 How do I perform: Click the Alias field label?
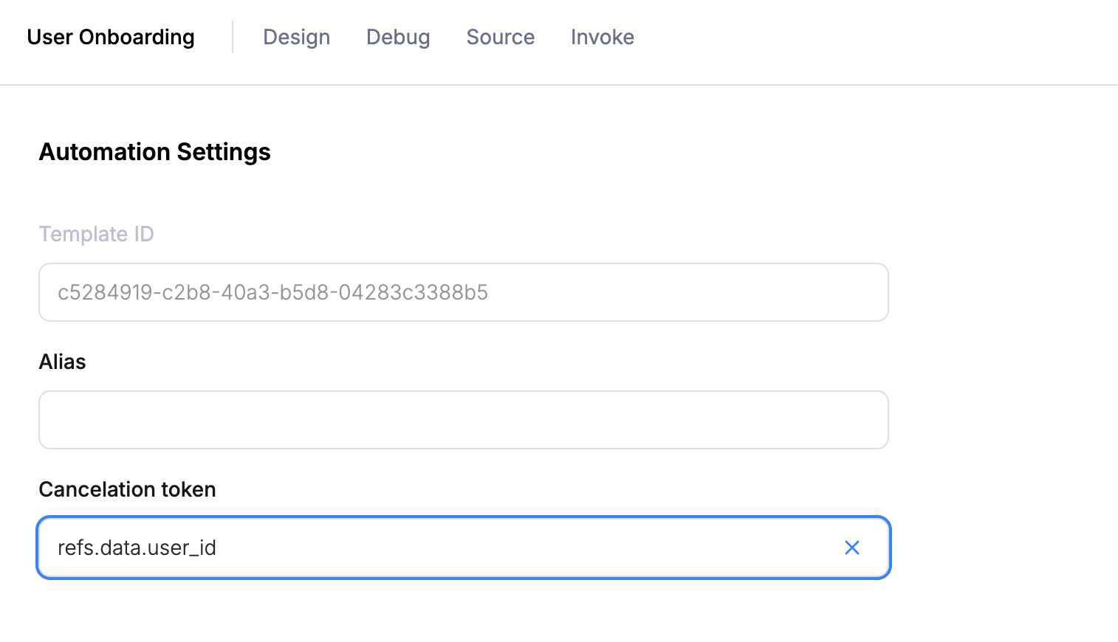click(x=62, y=362)
